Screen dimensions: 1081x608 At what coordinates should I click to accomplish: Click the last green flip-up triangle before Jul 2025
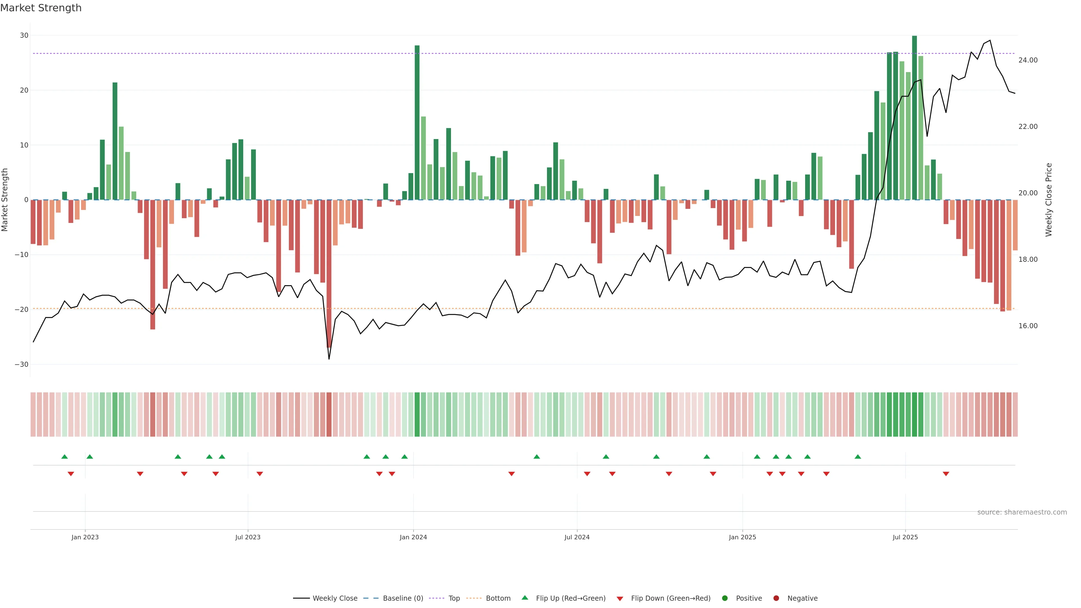pos(858,457)
